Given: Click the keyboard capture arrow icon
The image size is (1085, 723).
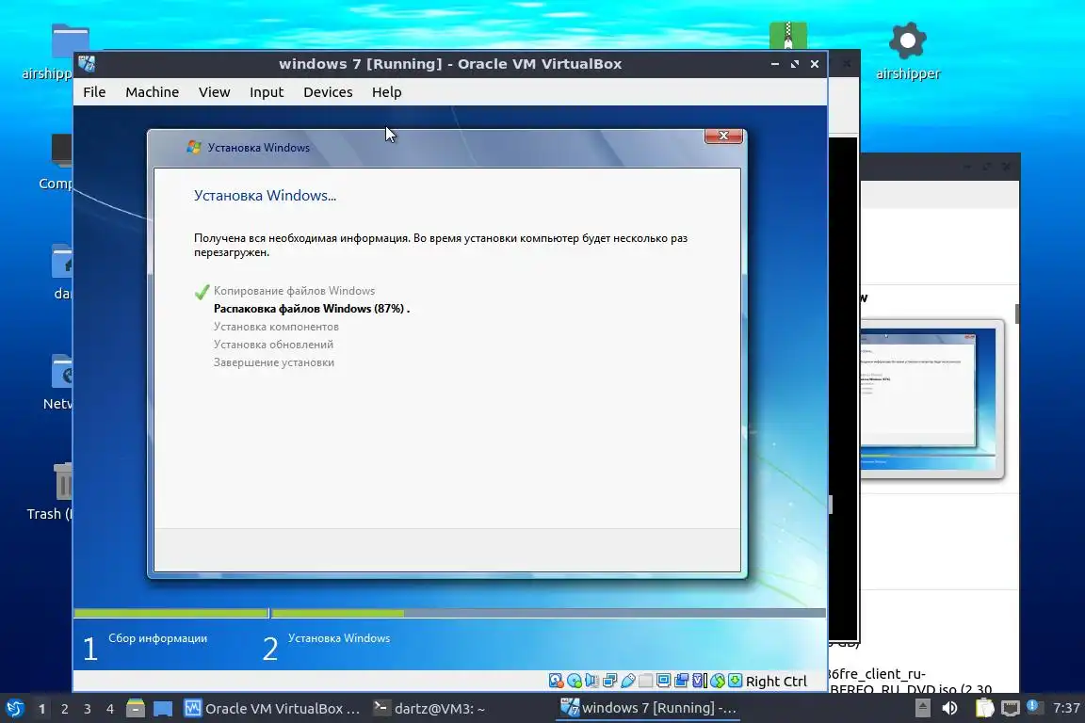Looking at the screenshot, I should pyautogui.click(x=735, y=681).
